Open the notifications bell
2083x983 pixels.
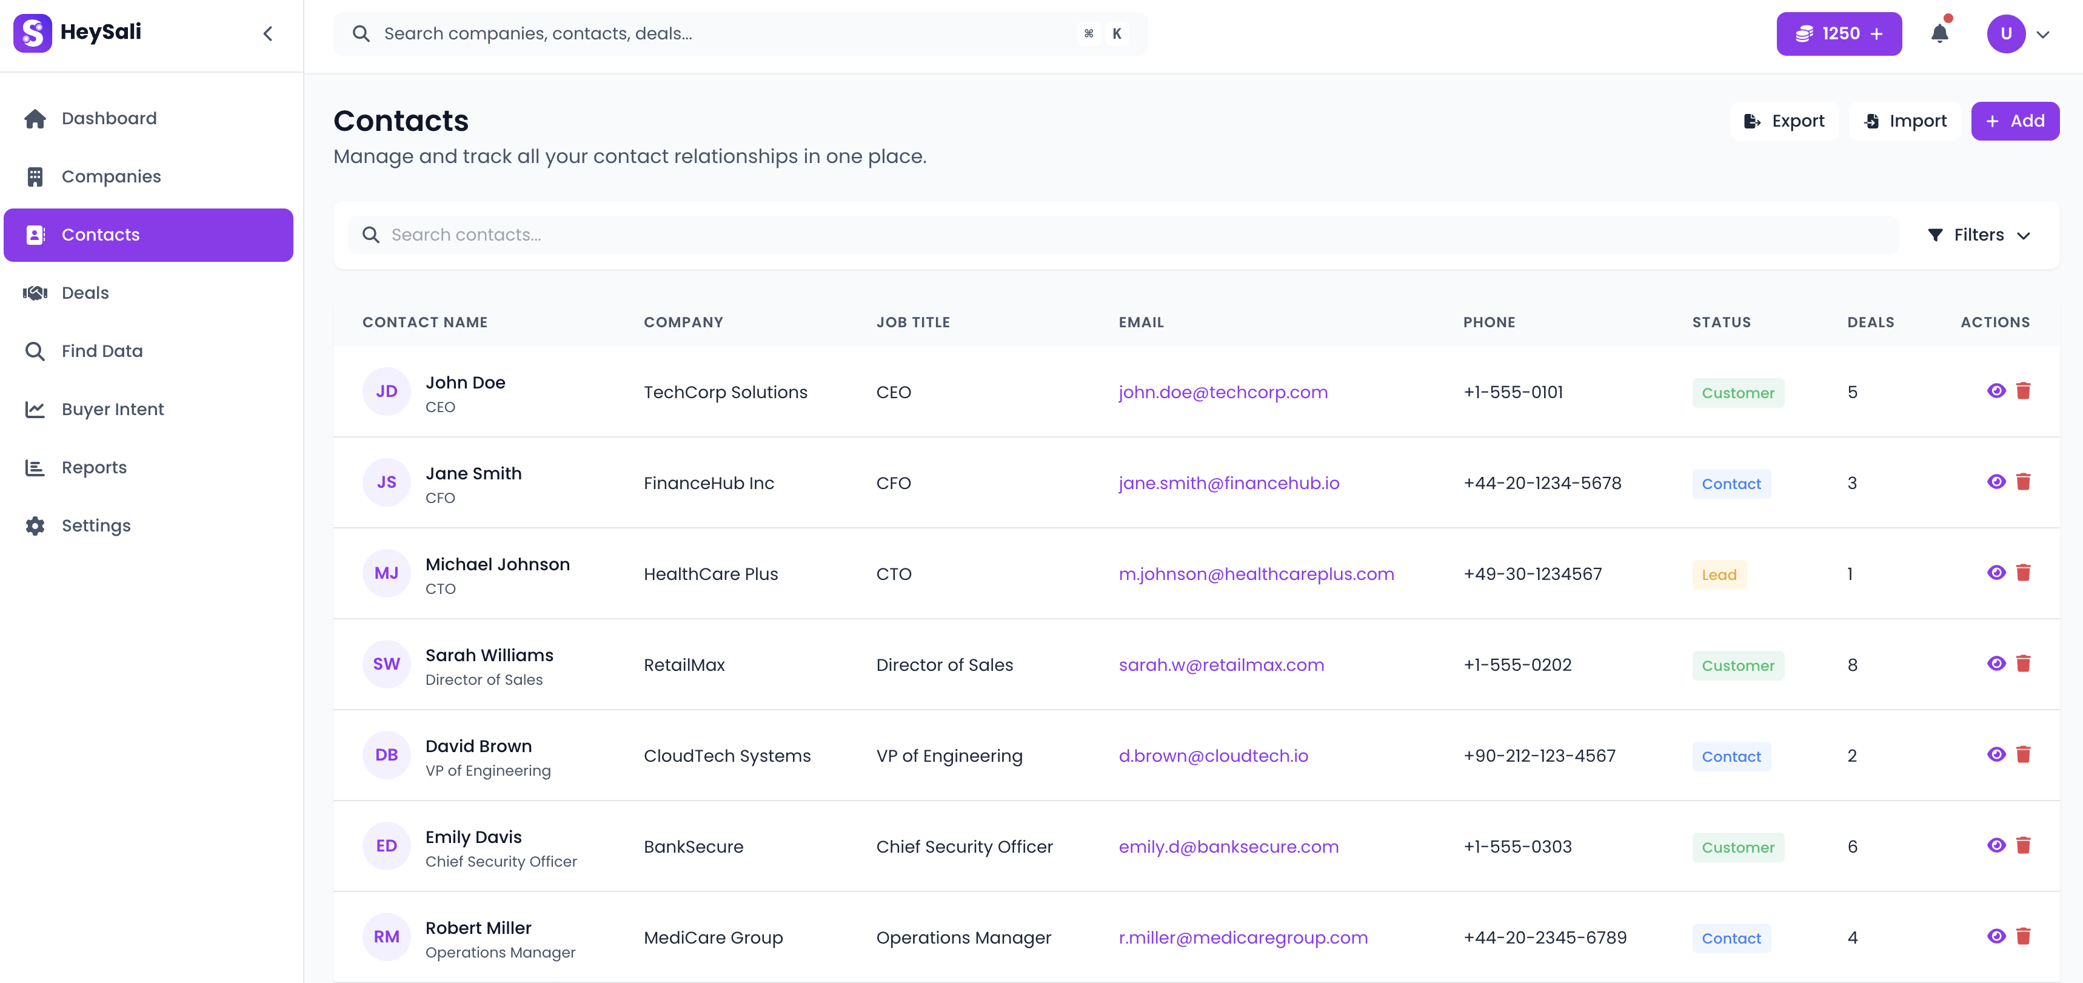1940,33
